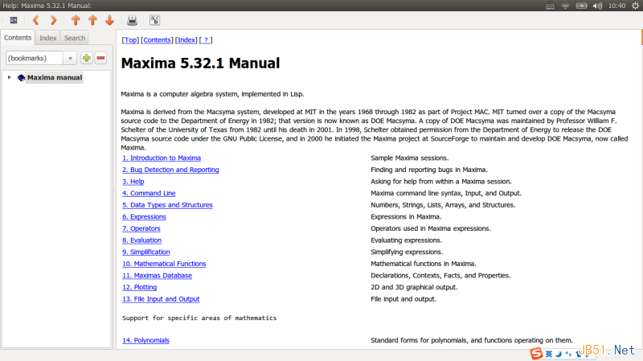Open the Wi-Fi network indicator
Image resolution: width=643 pixels, height=361 pixels.
565,6
